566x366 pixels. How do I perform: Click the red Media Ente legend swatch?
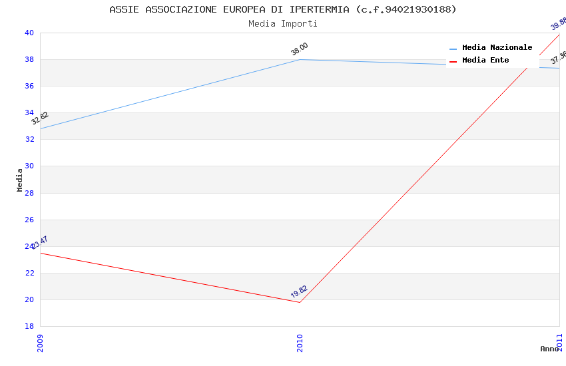[x=453, y=61]
